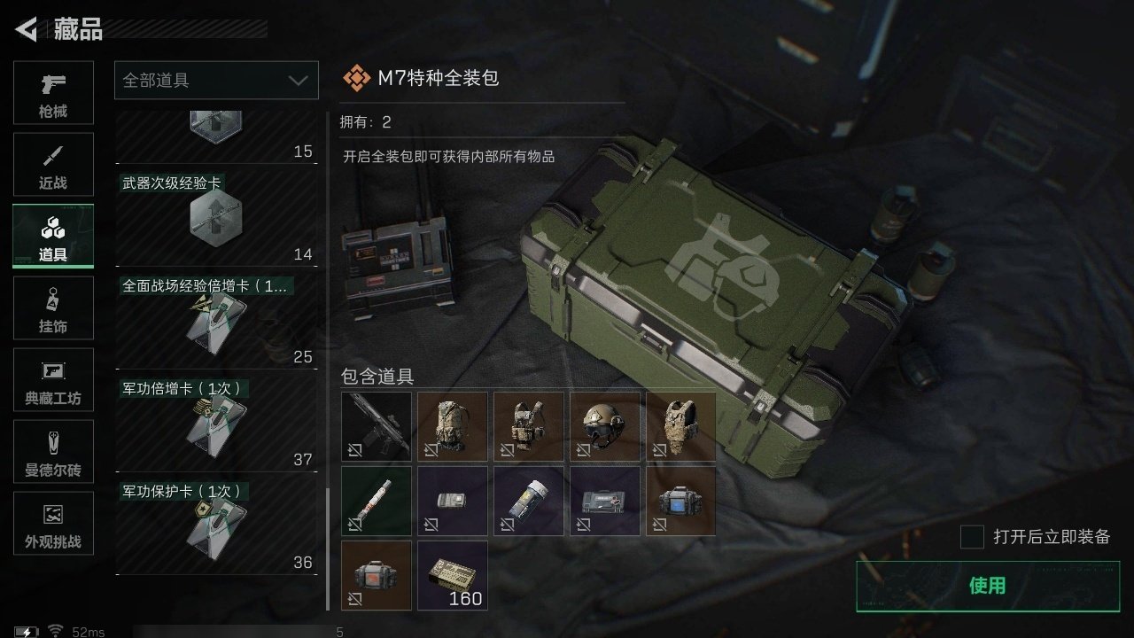The height and width of the screenshot is (638, 1134).
Task: Go back using the arrow beside 藏品
Action: coord(27,29)
